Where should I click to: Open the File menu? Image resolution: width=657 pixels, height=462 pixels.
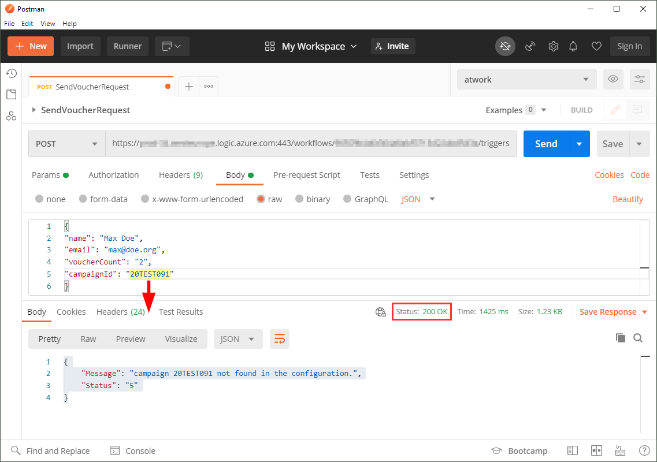click(x=9, y=24)
